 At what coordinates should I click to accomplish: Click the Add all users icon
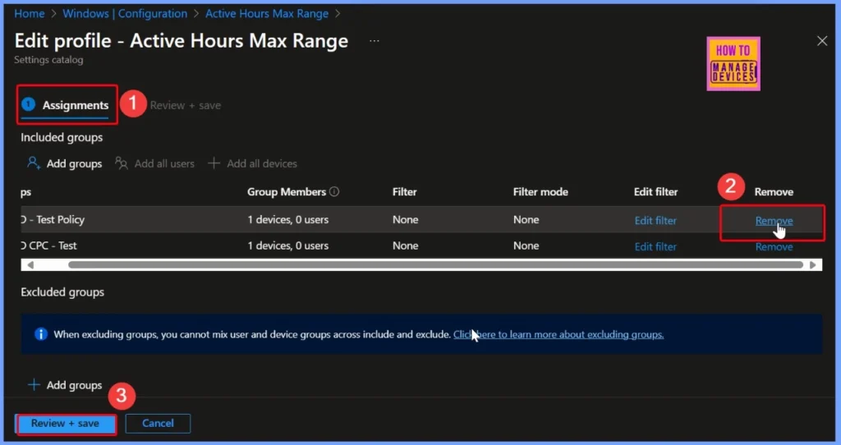pos(122,163)
